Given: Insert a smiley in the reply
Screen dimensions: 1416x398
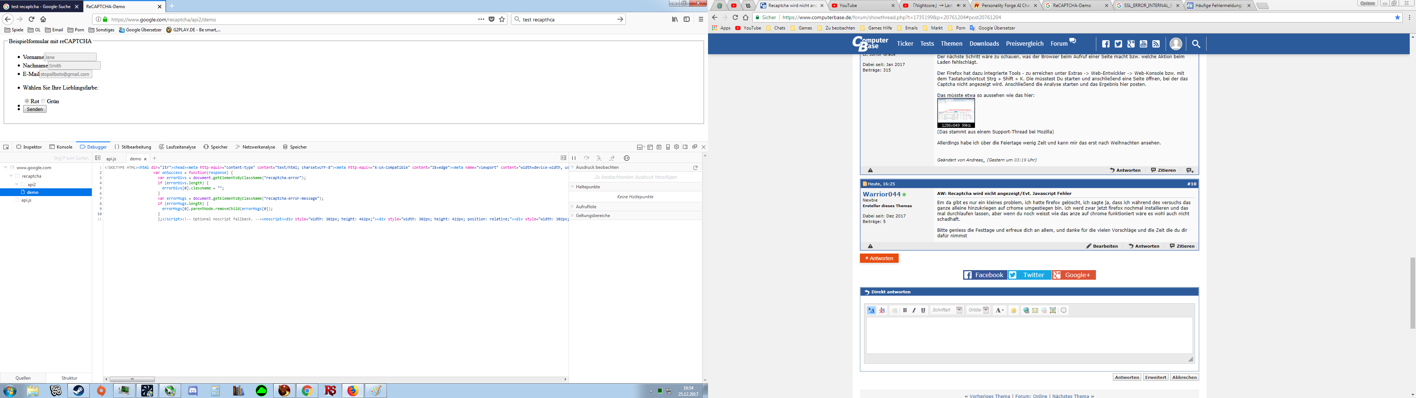Looking at the screenshot, I should point(1014,311).
